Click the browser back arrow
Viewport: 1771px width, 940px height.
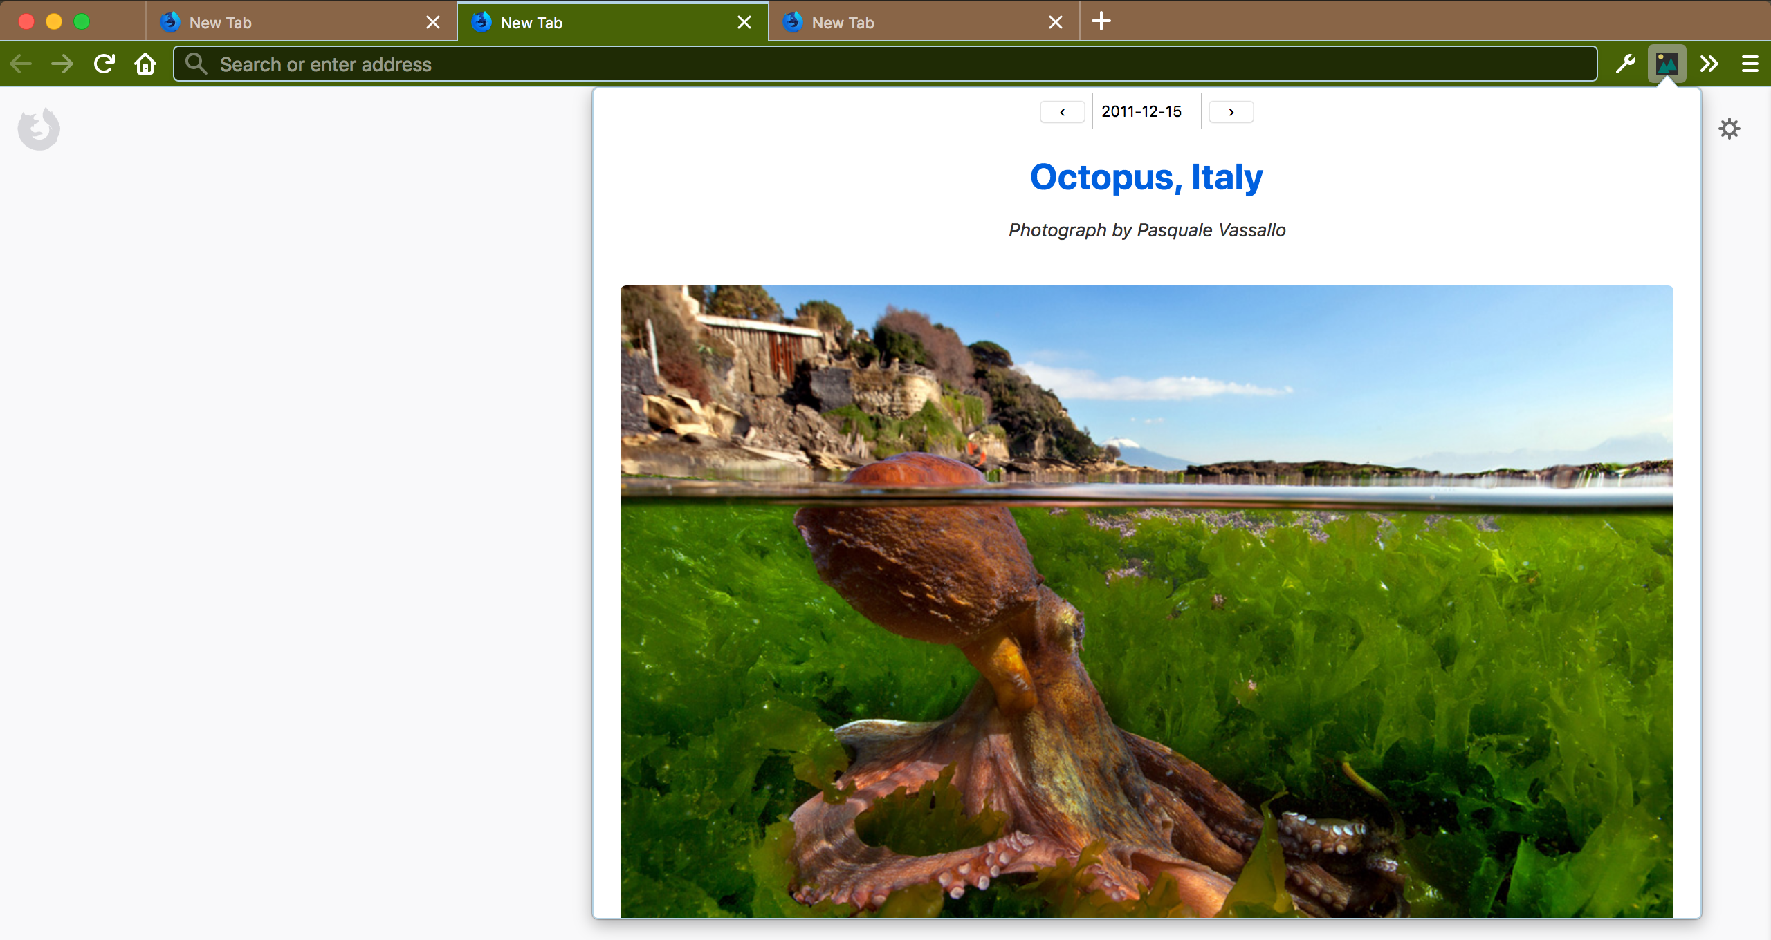[21, 64]
